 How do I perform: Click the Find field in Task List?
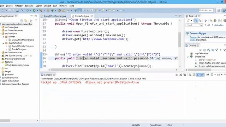click(x=194, y=25)
